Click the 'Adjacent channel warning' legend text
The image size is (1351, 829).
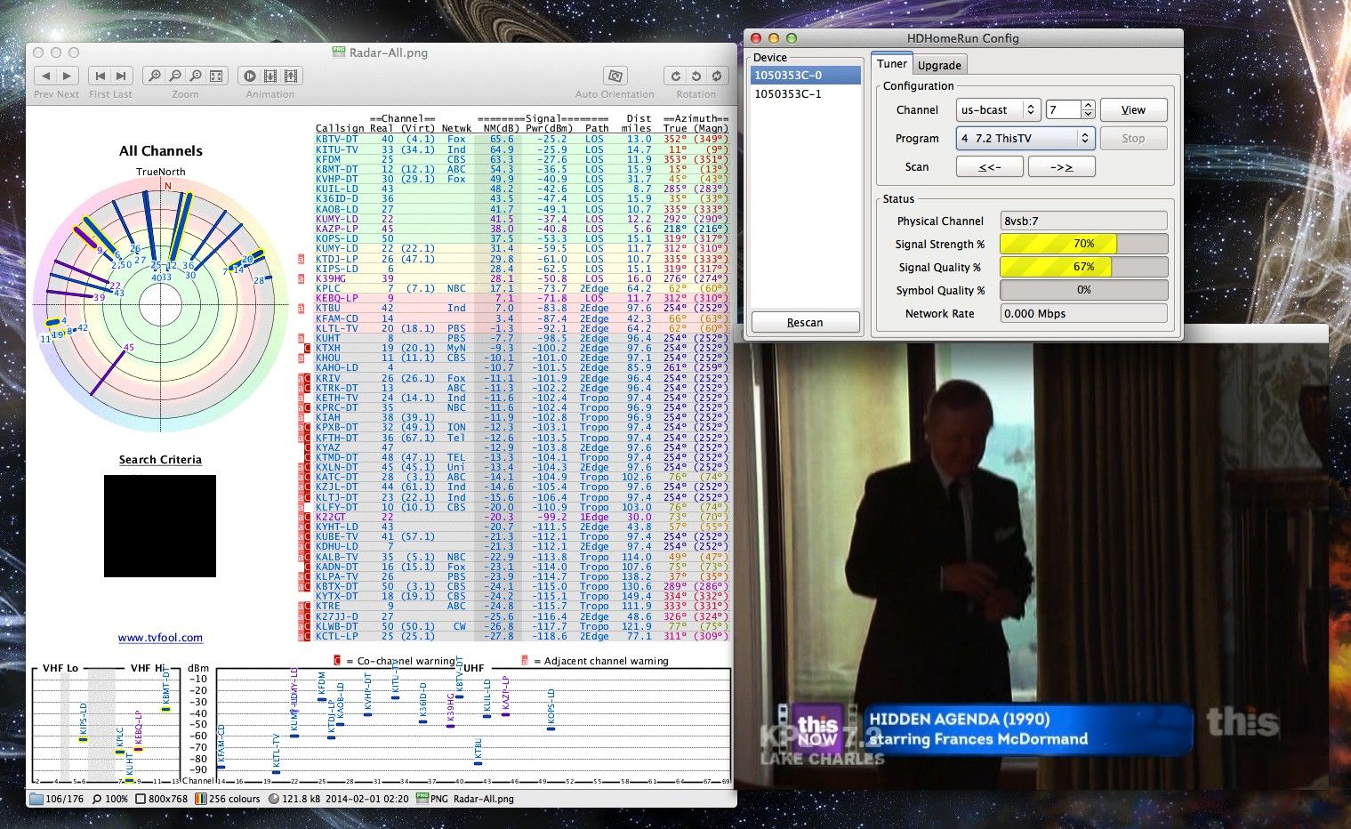[606, 661]
